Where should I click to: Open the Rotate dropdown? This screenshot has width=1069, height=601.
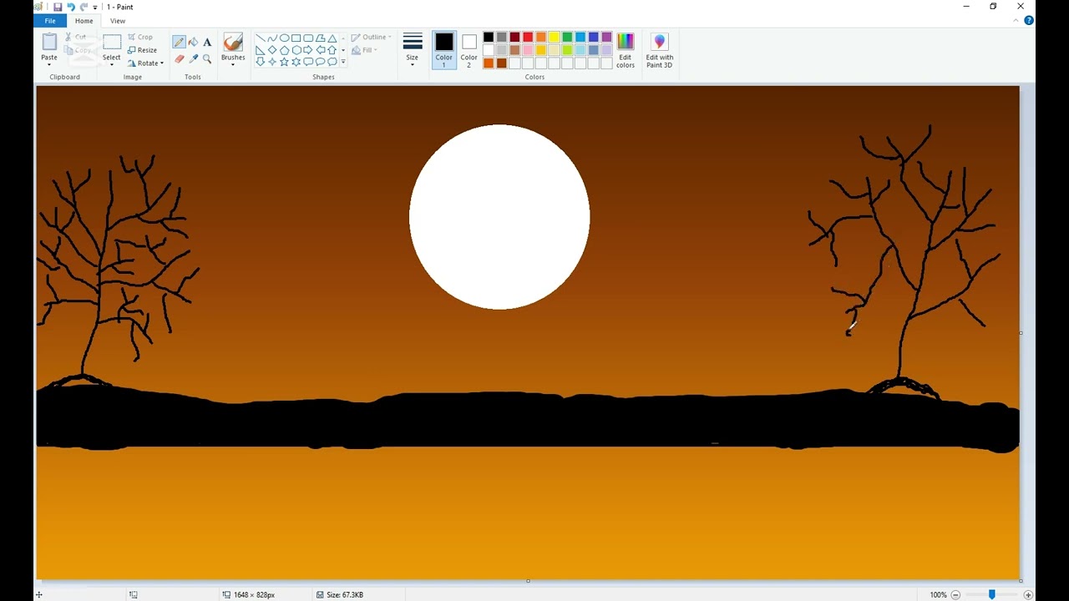click(146, 63)
